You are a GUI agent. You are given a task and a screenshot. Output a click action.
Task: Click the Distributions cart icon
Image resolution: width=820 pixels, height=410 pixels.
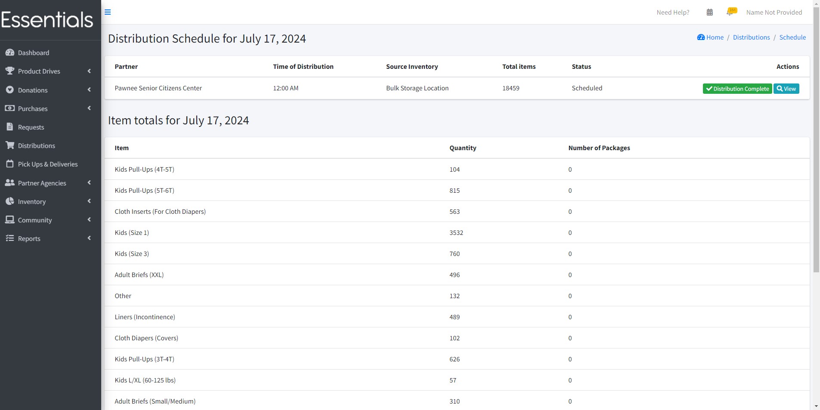(10, 145)
